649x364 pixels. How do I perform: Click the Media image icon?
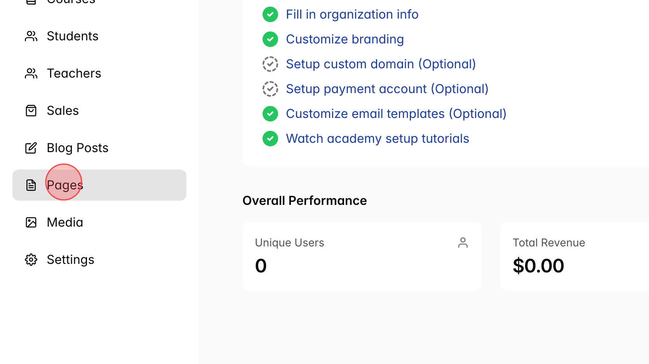click(x=31, y=222)
